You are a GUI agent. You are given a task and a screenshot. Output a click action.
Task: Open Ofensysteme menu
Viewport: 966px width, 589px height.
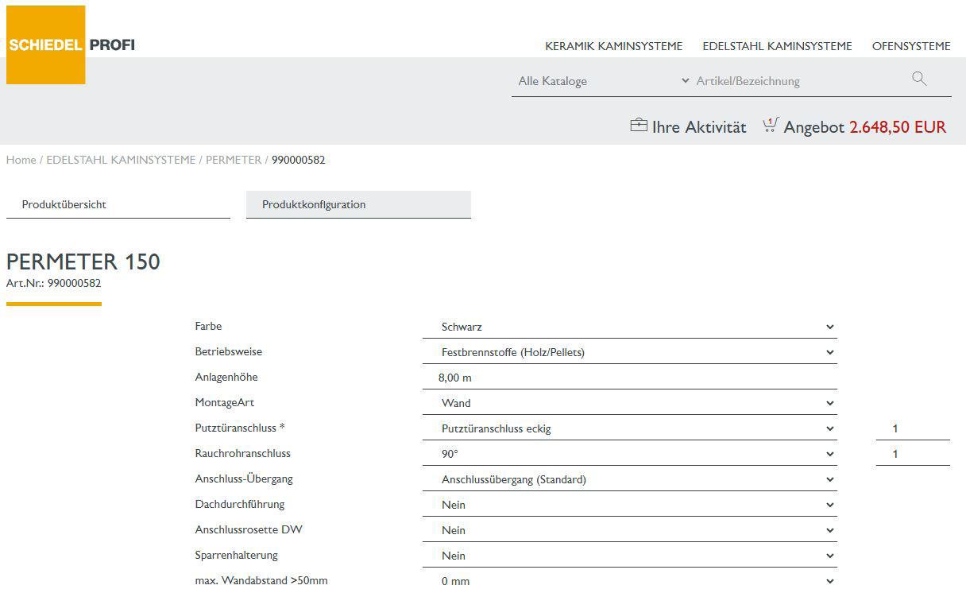[x=911, y=46]
